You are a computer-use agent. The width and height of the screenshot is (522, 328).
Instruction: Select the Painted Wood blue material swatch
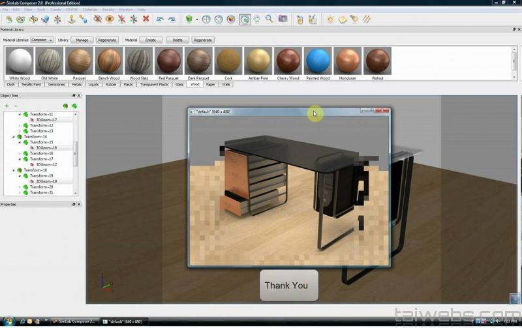pyautogui.click(x=318, y=62)
